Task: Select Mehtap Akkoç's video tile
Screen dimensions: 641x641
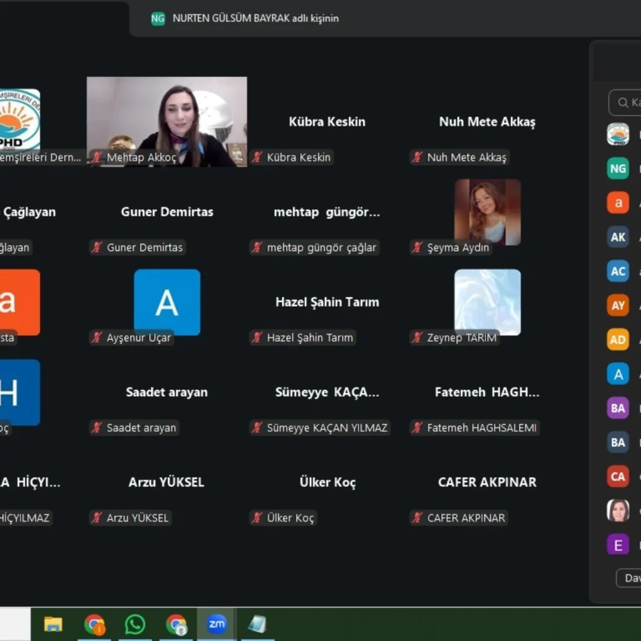Action: click(x=167, y=121)
